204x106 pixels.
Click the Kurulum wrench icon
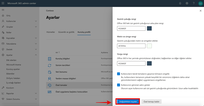coord(3,88)
